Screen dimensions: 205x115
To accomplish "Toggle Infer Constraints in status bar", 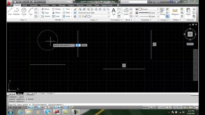I will point(29,108).
